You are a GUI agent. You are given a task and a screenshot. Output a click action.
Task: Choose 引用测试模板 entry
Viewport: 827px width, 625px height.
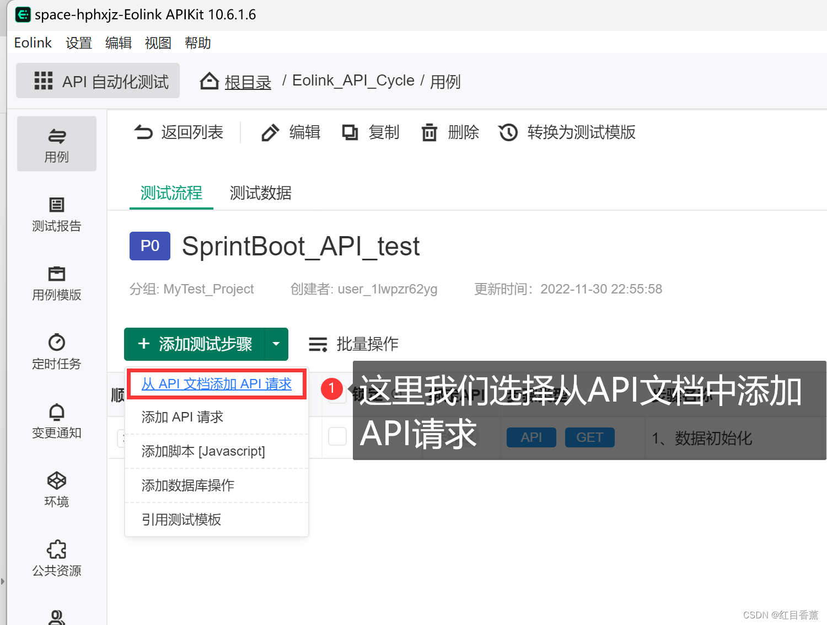[x=217, y=520]
